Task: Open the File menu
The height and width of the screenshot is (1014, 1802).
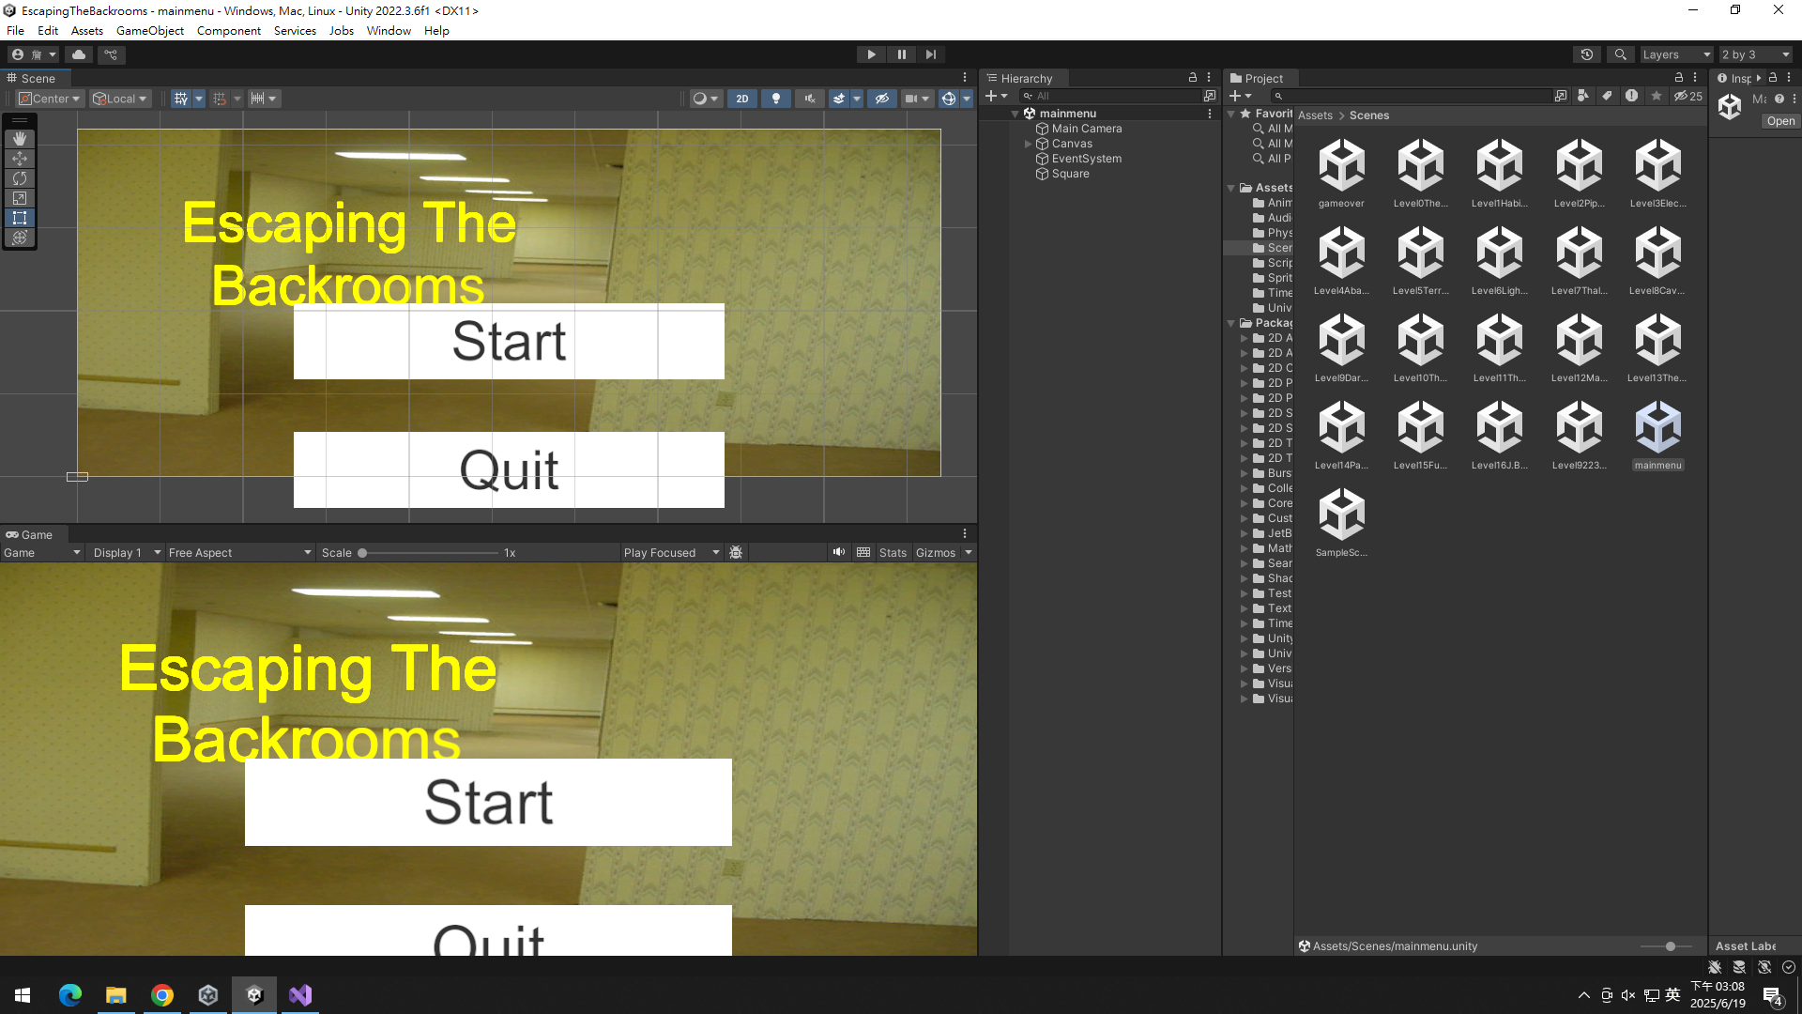Action: click(16, 30)
